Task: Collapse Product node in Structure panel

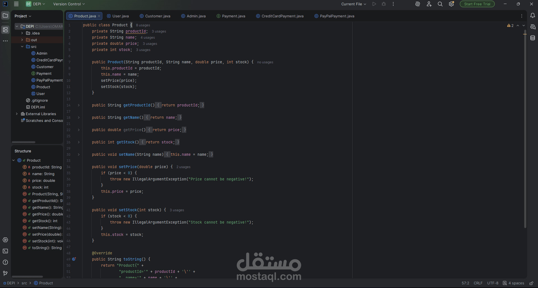Action: coord(13,160)
